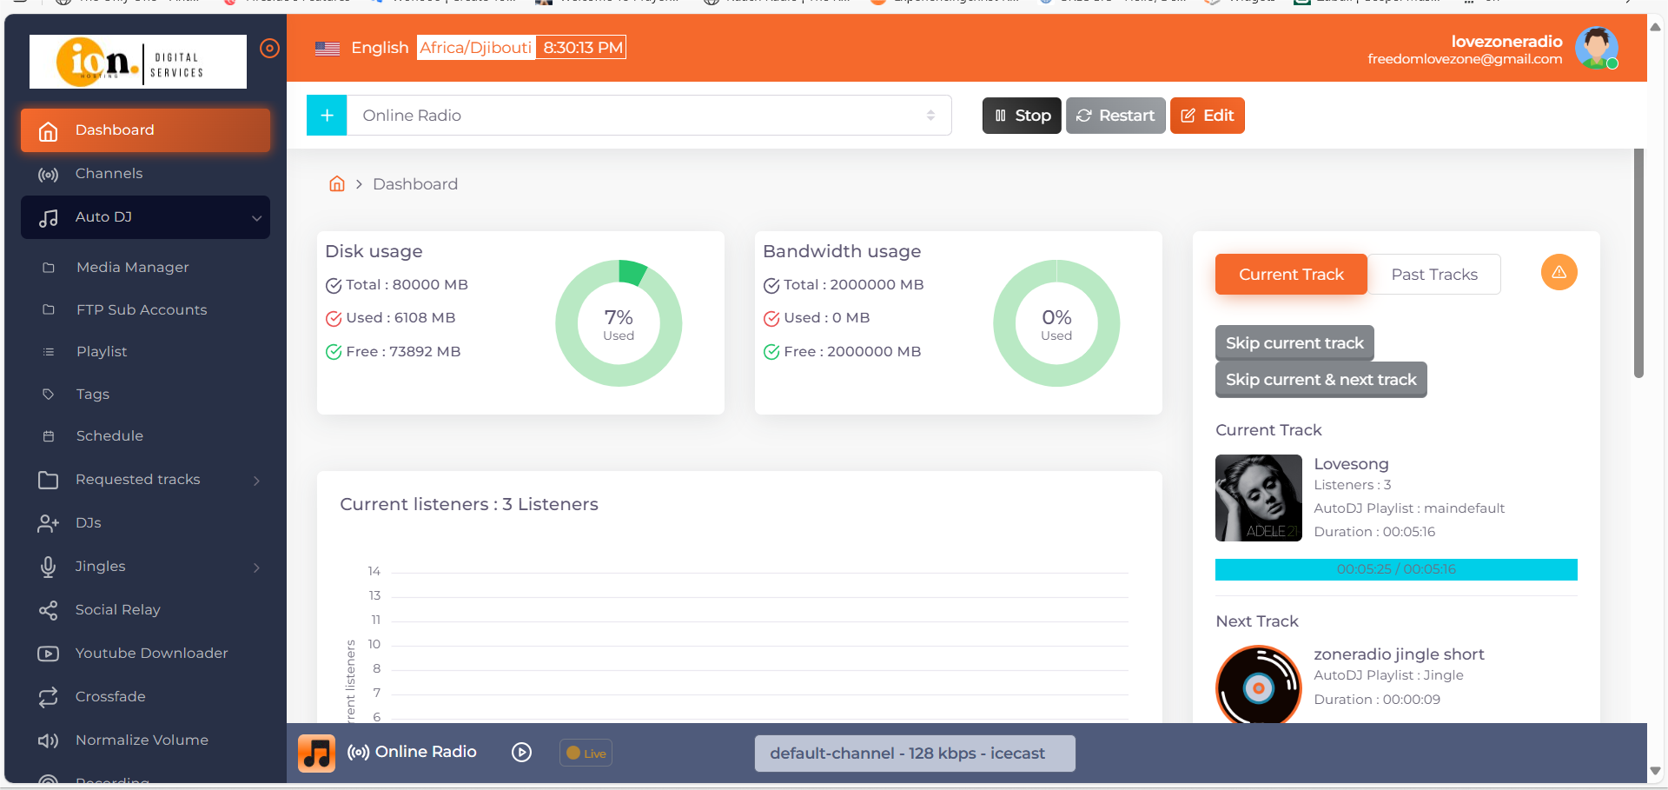Click the home icon in the breadcrumb
The width and height of the screenshot is (1668, 790).
(x=337, y=184)
